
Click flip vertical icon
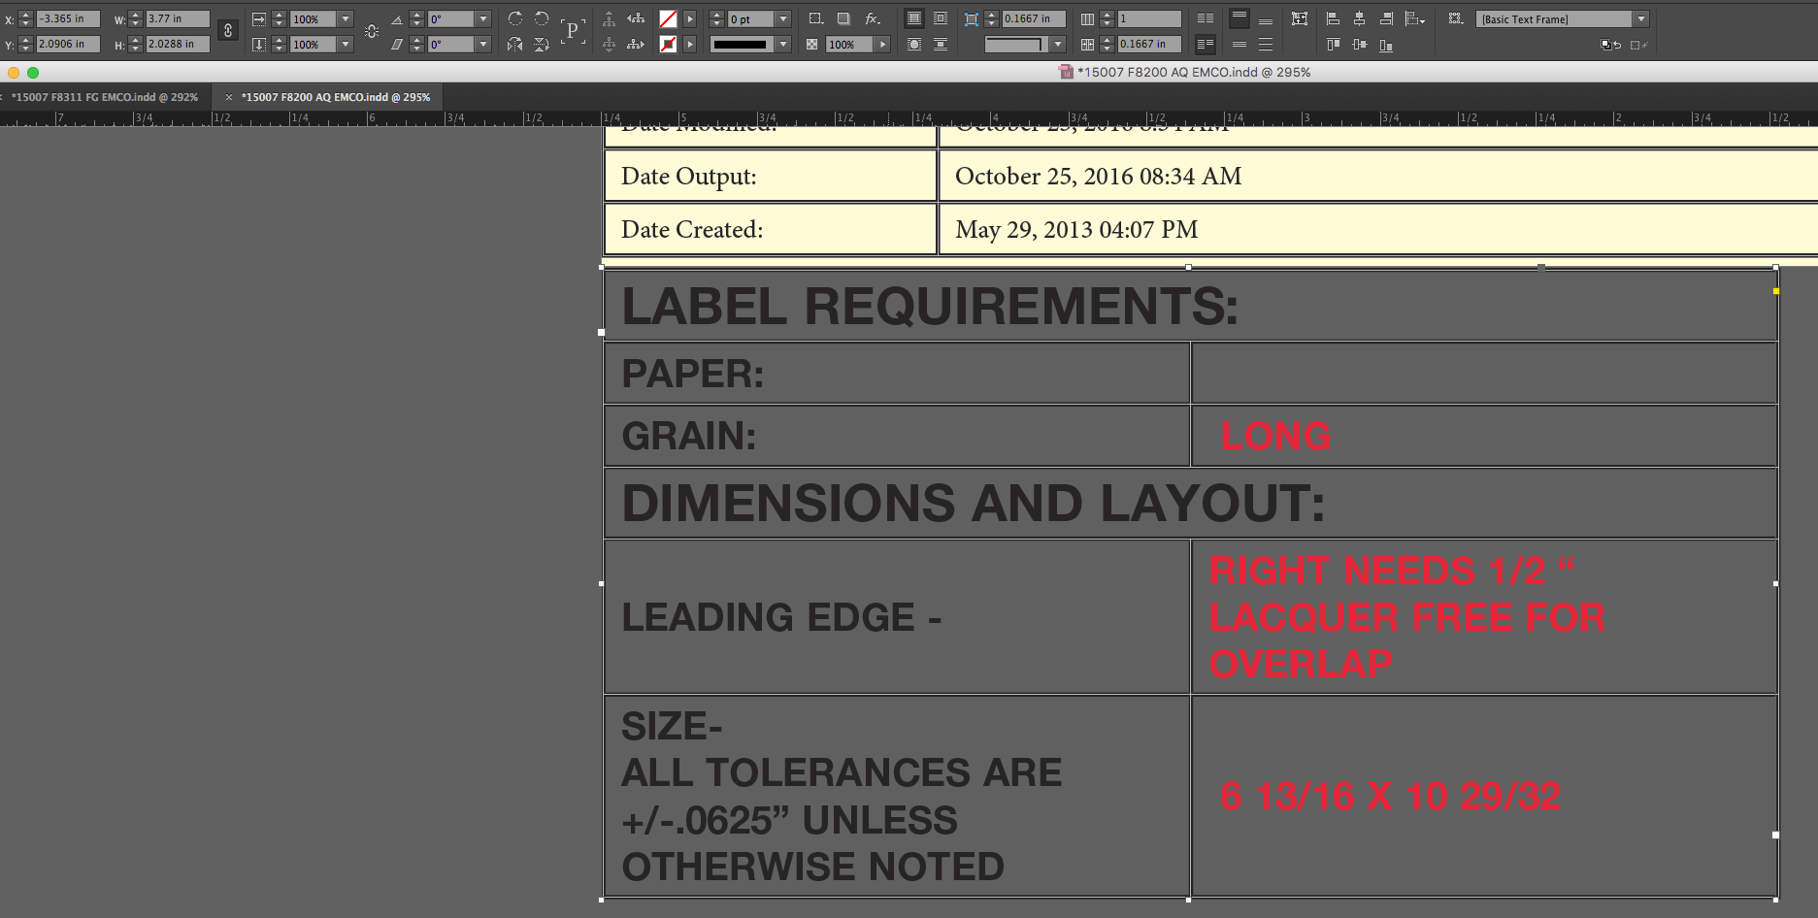point(542,44)
